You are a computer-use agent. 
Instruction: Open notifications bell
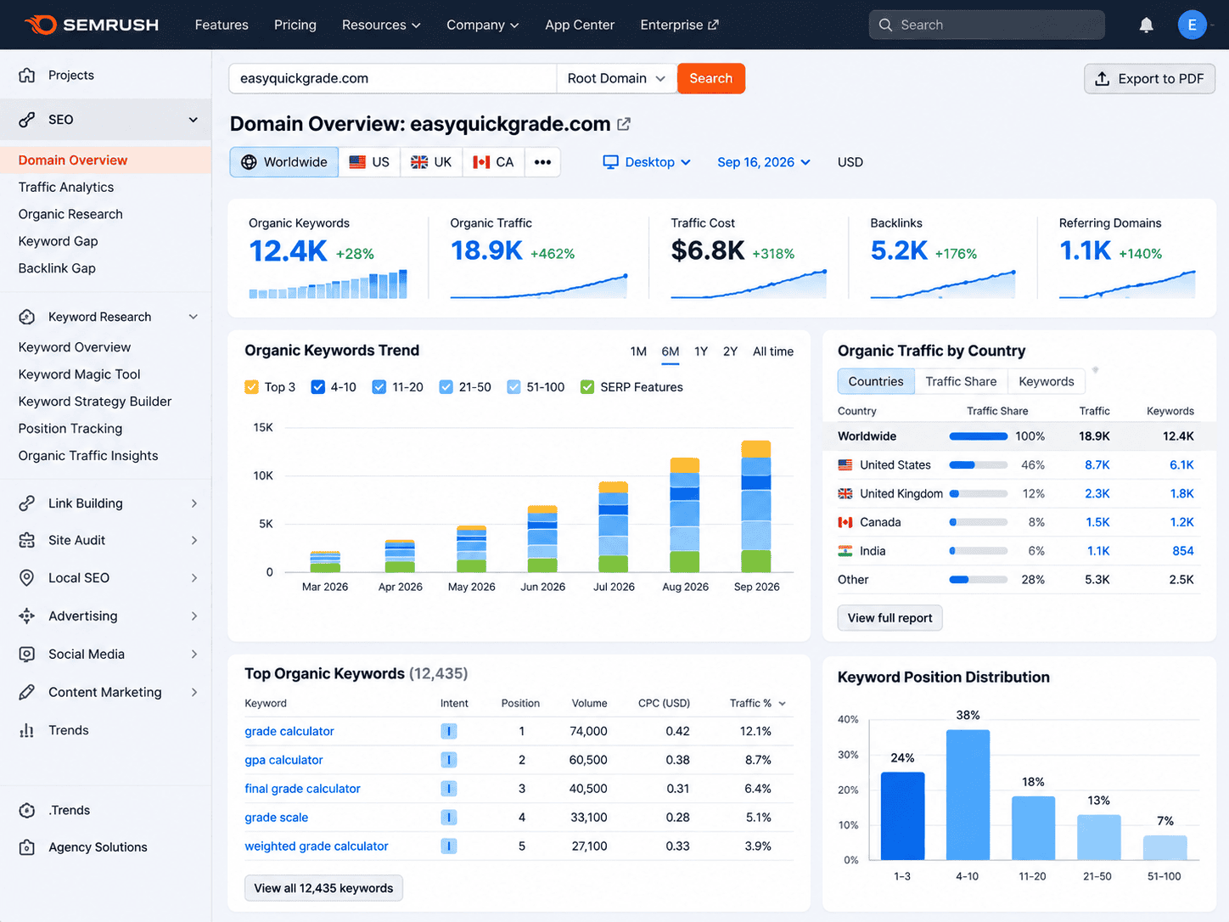pos(1146,25)
